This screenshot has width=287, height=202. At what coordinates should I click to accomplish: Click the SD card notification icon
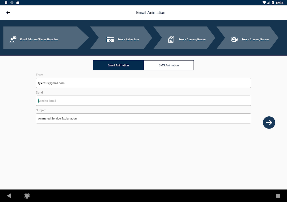point(18,3)
